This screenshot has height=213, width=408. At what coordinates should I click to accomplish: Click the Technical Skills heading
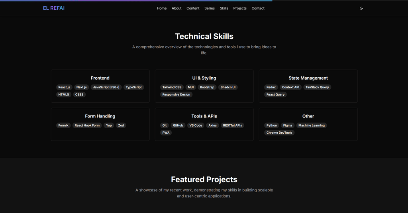[x=204, y=36]
